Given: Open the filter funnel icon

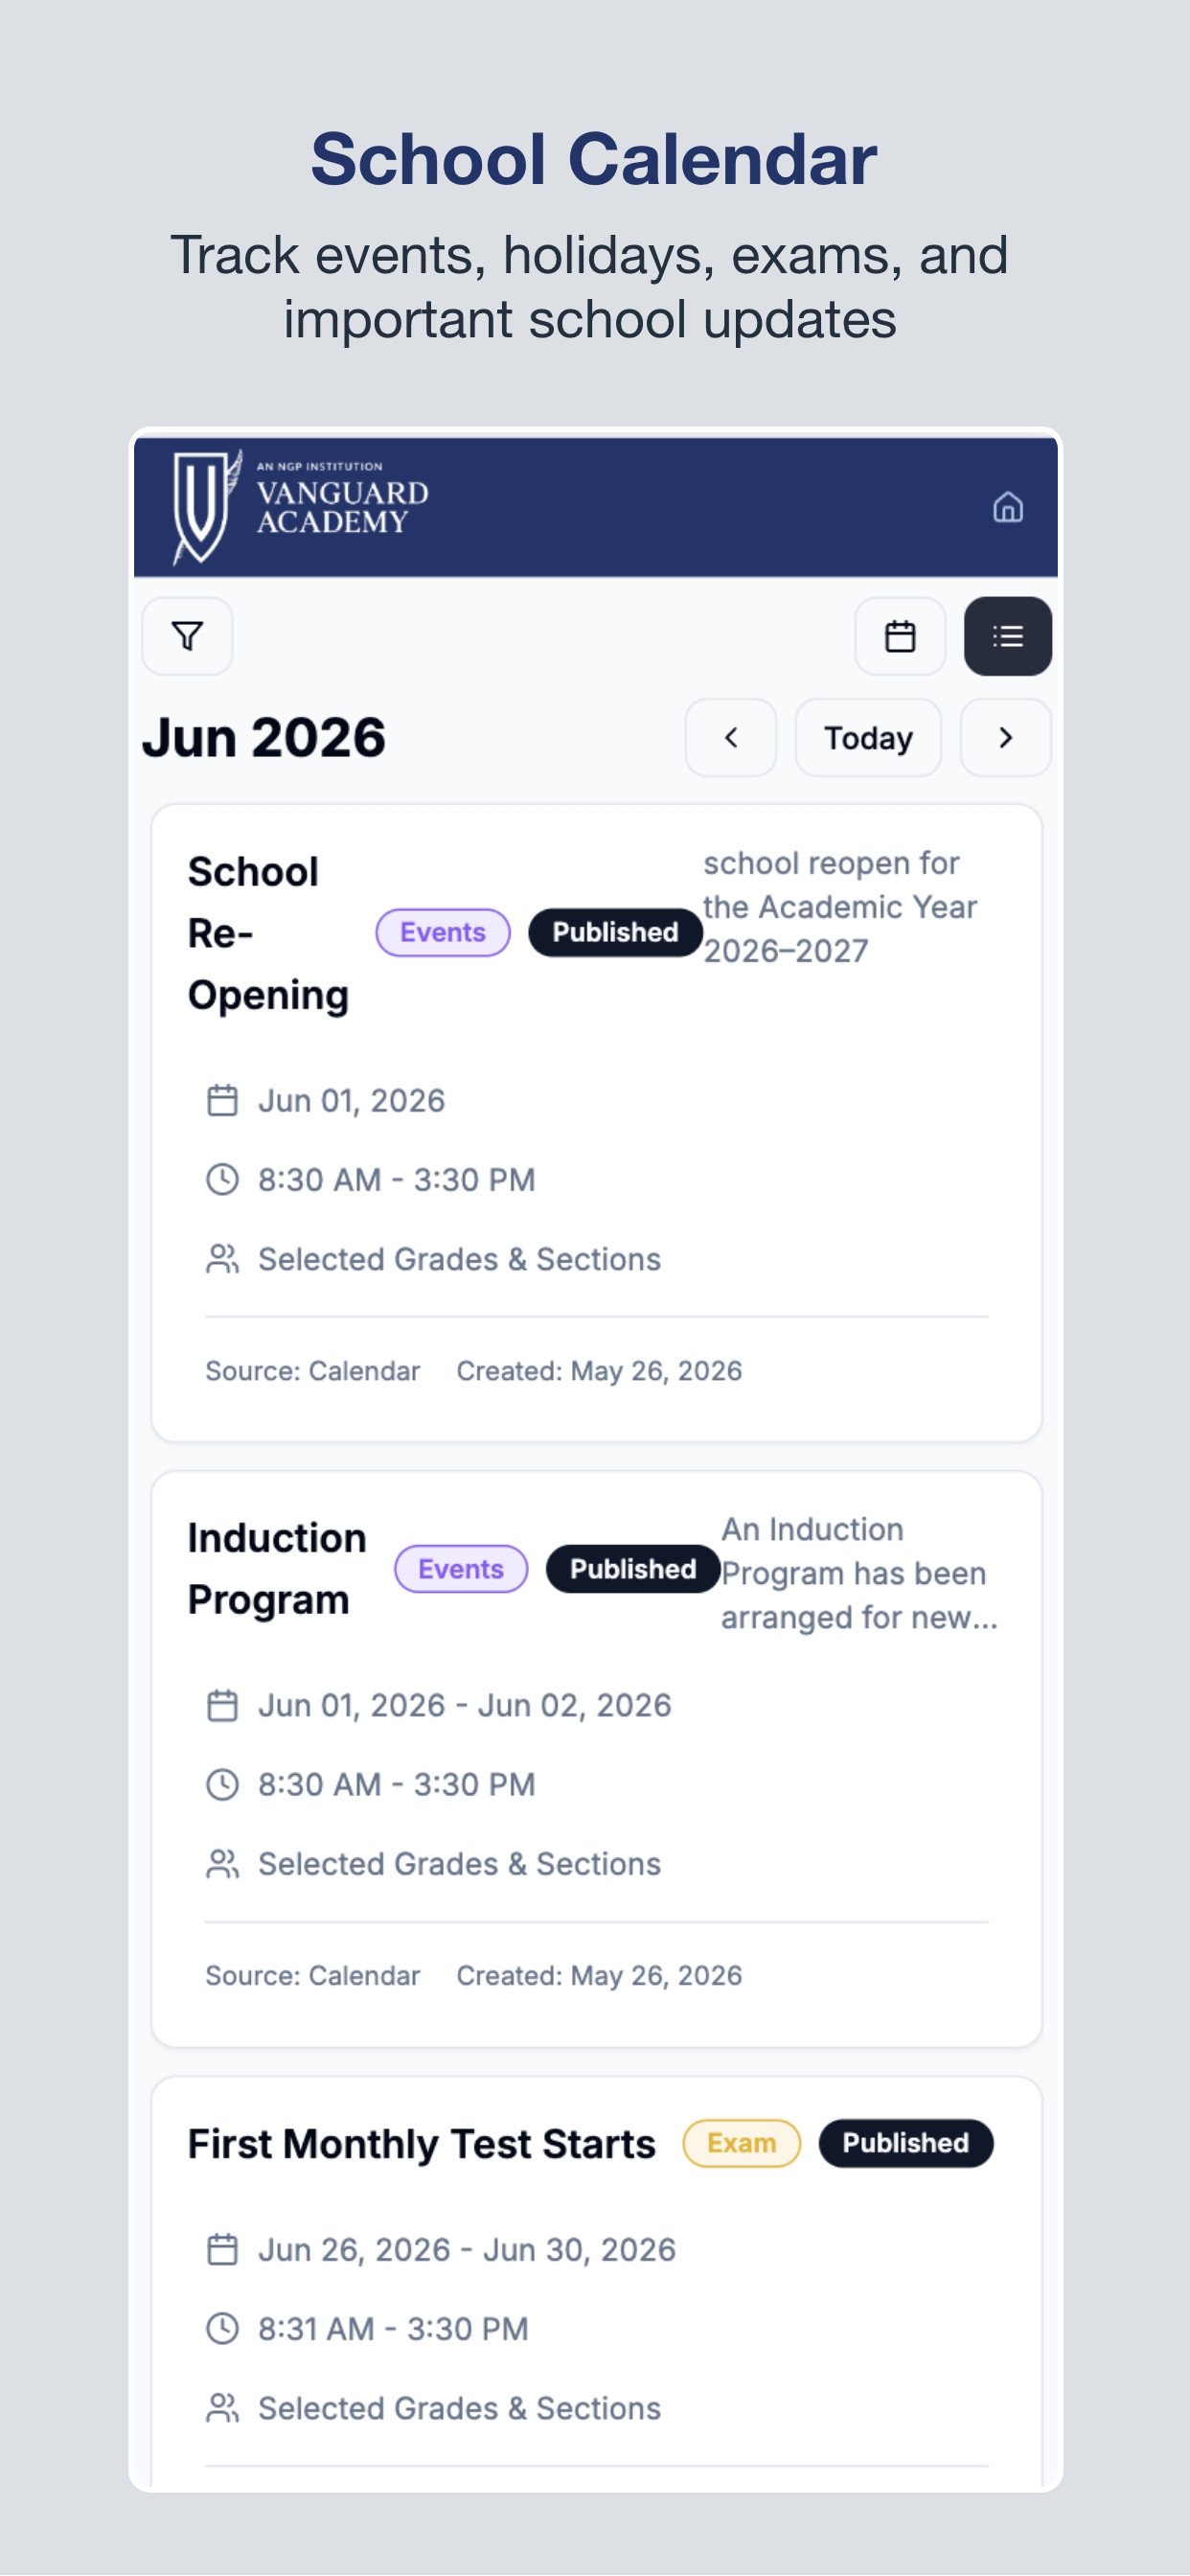Looking at the screenshot, I should click(187, 636).
